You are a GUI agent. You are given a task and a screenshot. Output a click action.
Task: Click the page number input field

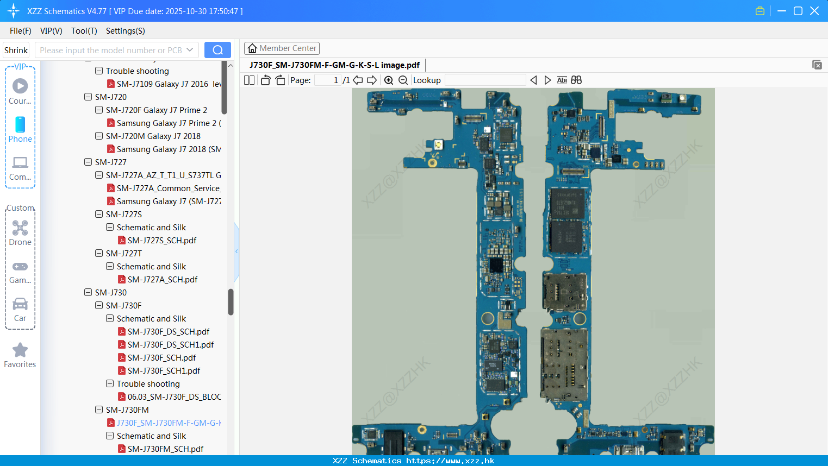coord(328,80)
